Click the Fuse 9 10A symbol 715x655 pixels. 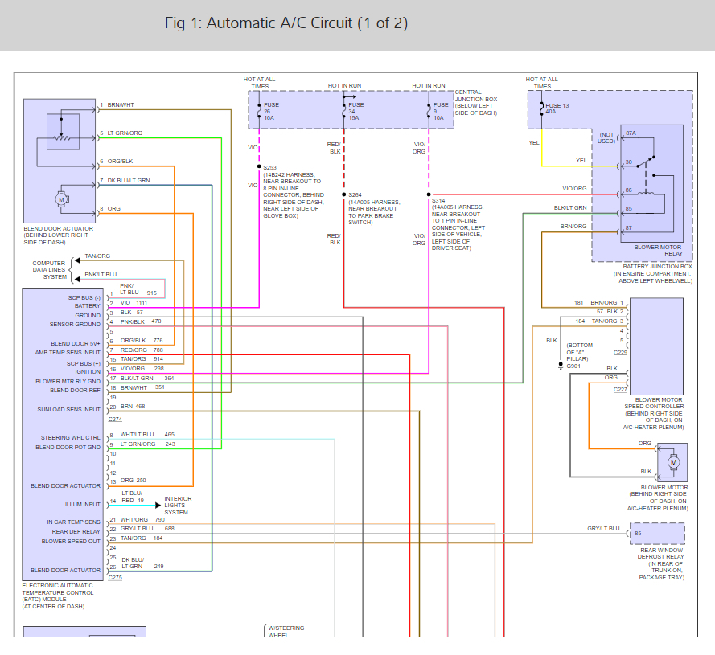click(429, 111)
